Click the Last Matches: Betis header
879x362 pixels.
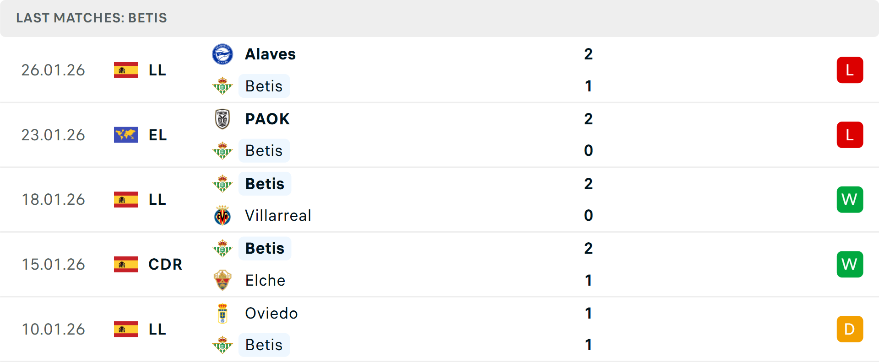pos(92,18)
